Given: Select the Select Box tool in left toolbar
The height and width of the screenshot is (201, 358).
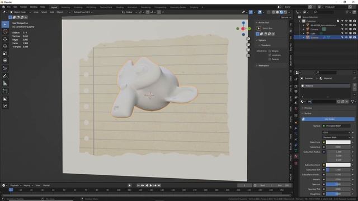Looking at the screenshot, I should (x=5, y=25).
